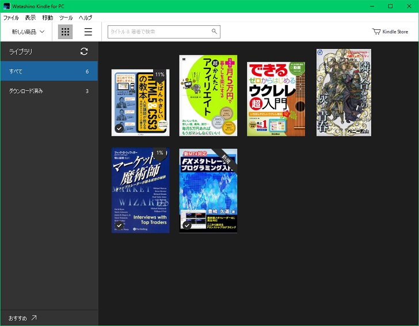Click the title and author search field
Screen dimensions: 419x326
(164, 32)
